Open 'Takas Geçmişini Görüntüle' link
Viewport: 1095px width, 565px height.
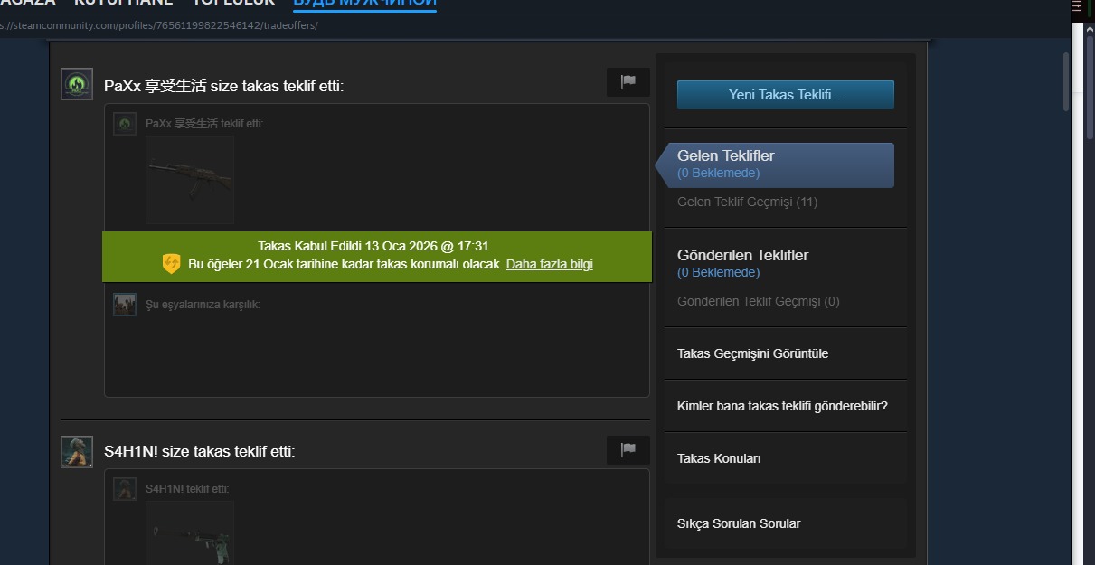752,353
